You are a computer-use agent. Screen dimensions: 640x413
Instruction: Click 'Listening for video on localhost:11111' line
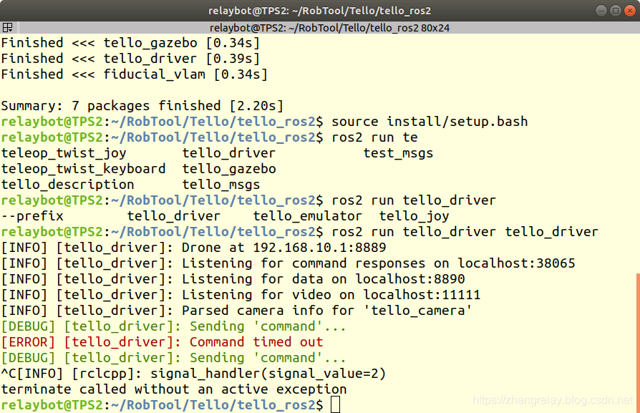(x=241, y=295)
